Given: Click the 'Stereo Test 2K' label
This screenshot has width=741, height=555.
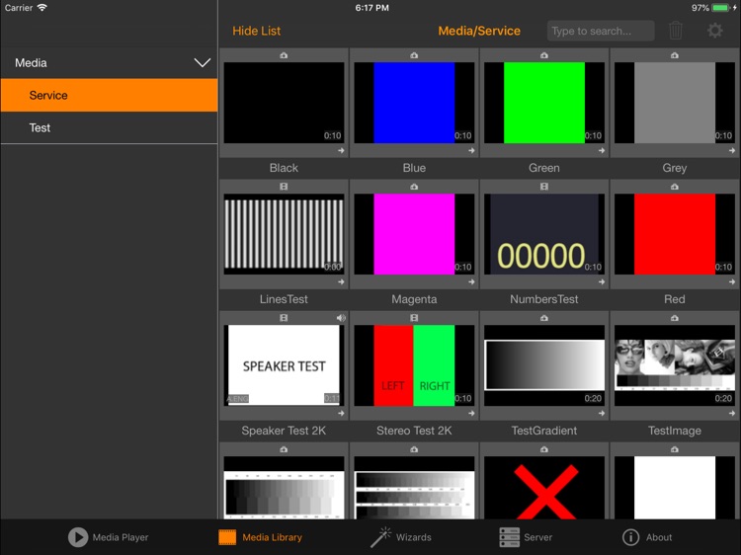Looking at the screenshot, I should click(414, 431).
